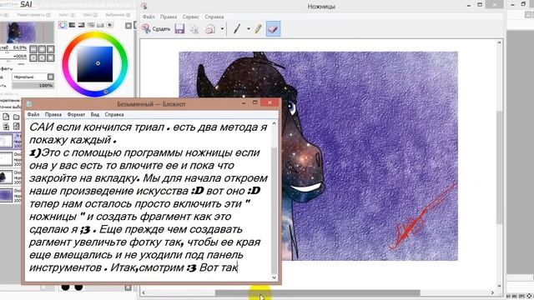Adjust the 100% opacity slider in SAI
Screen dimensions: 534x300
[x=33, y=85]
